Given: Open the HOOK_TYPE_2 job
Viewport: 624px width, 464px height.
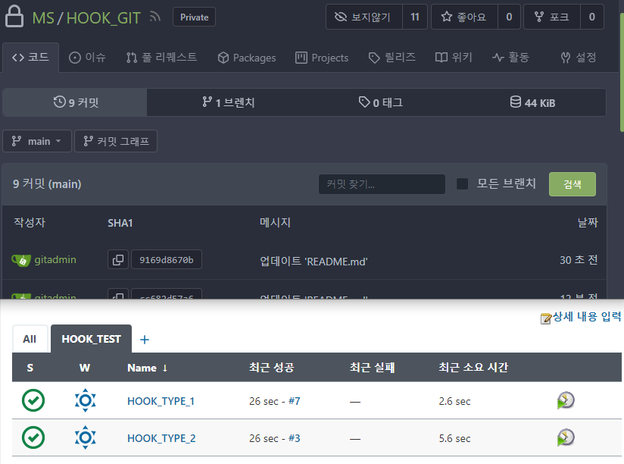Looking at the screenshot, I should click(x=161, y=438).
